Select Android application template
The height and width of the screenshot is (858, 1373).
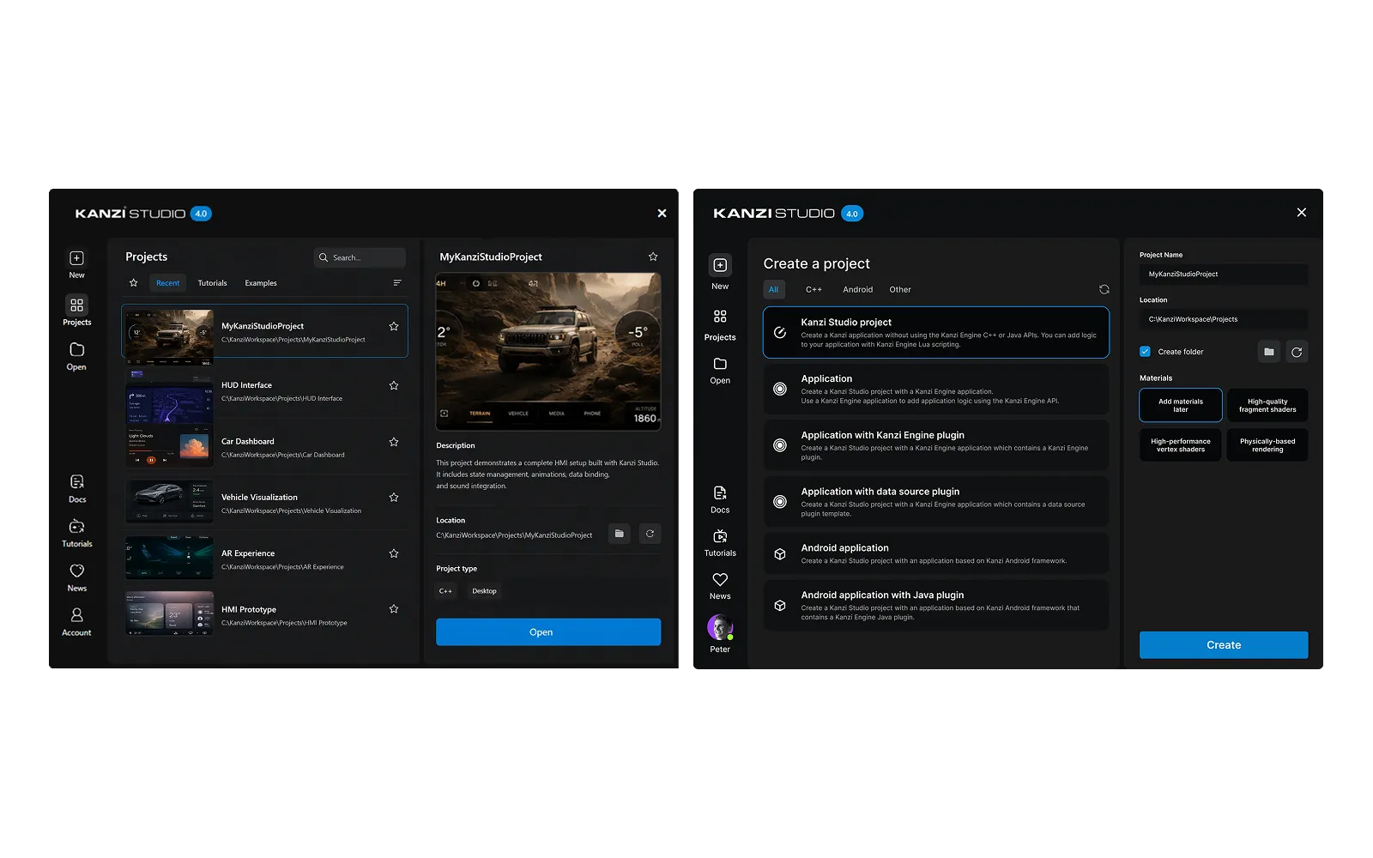coord(936,553)
